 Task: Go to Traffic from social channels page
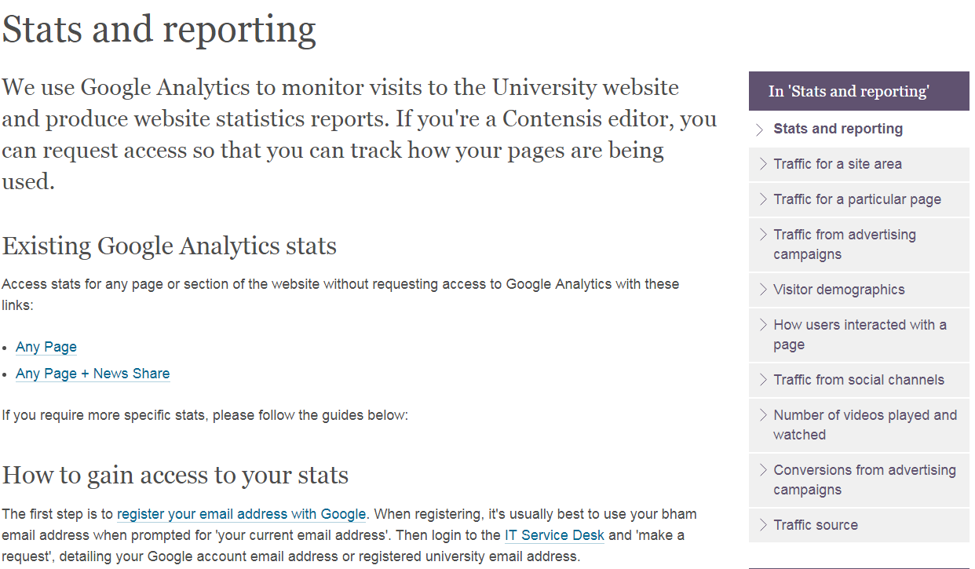(x=858, y=380)
